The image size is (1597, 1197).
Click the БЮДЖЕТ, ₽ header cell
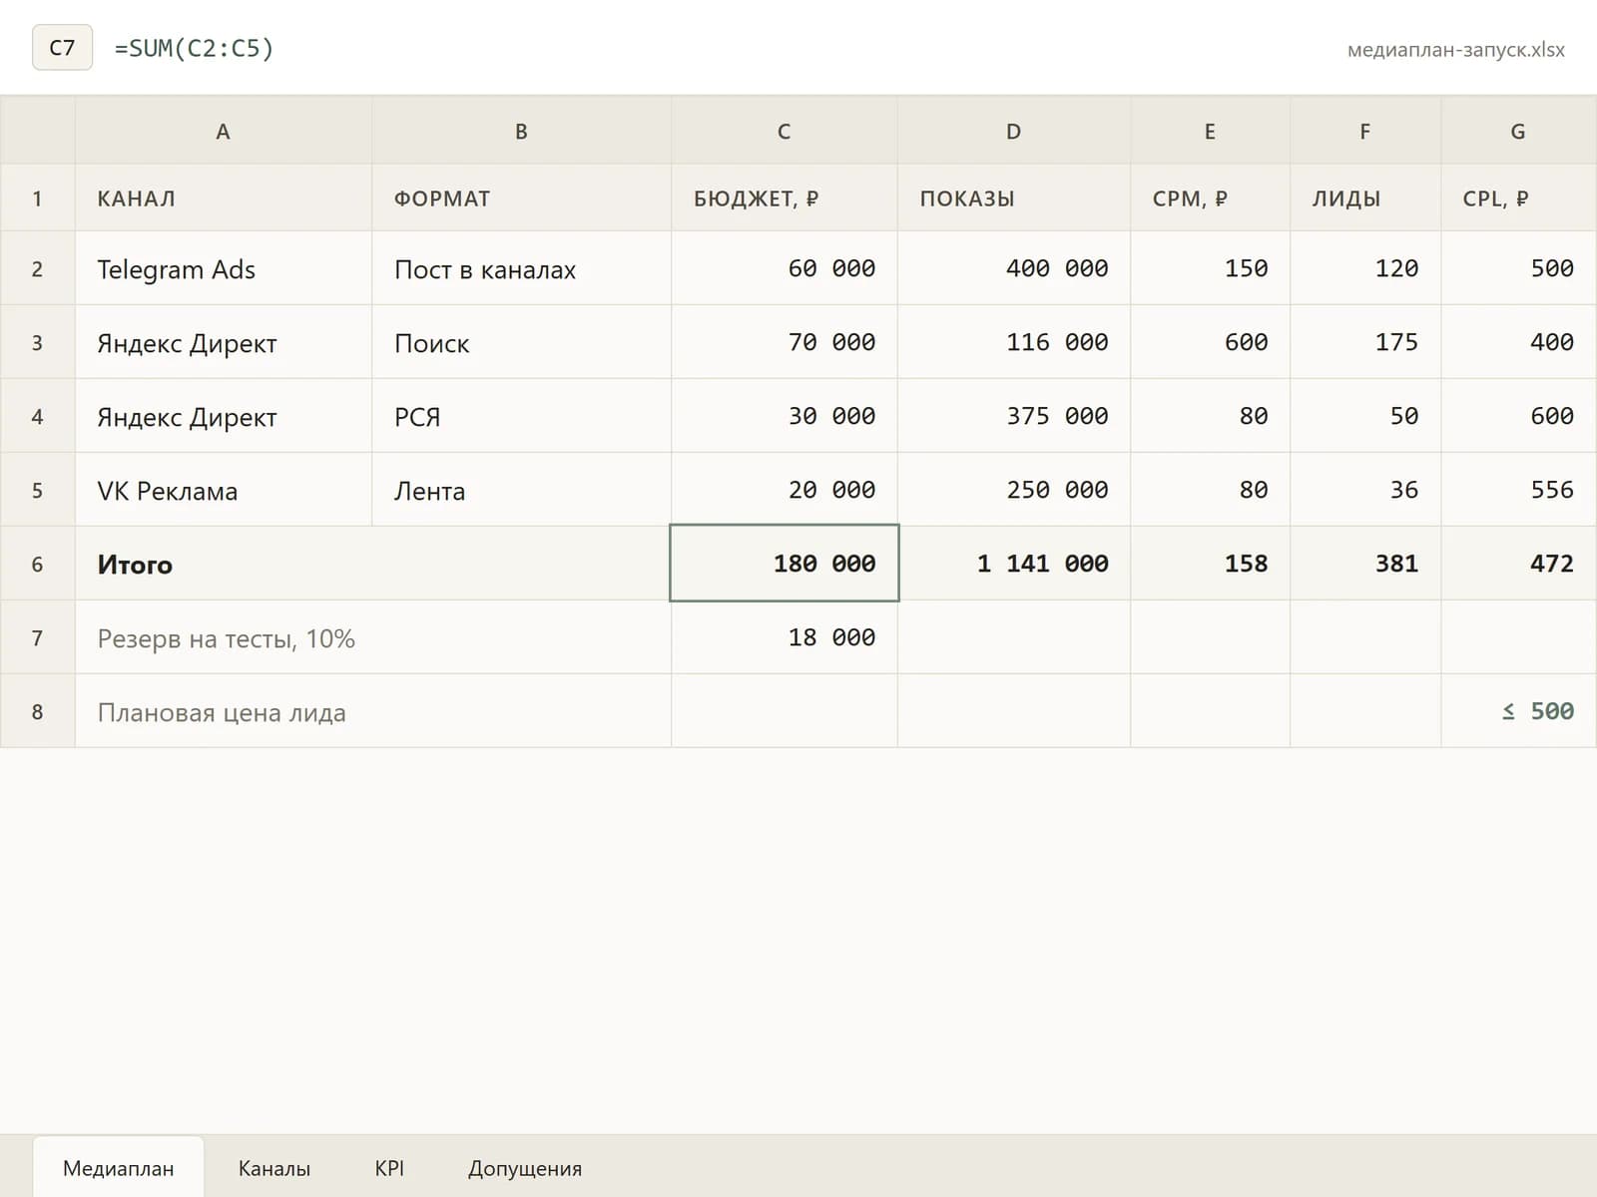(784, 198)
